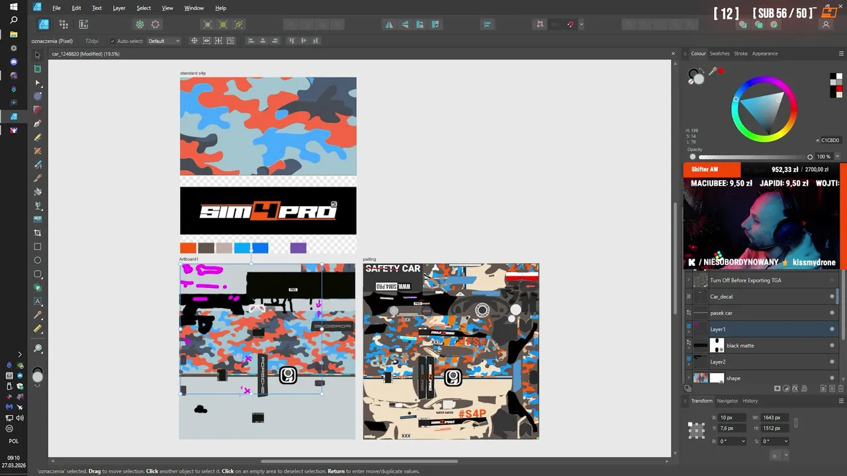This screenshot has width=847, height=476.
Task: Toggle visibility of black matte layer
Action: click(832, 345)
